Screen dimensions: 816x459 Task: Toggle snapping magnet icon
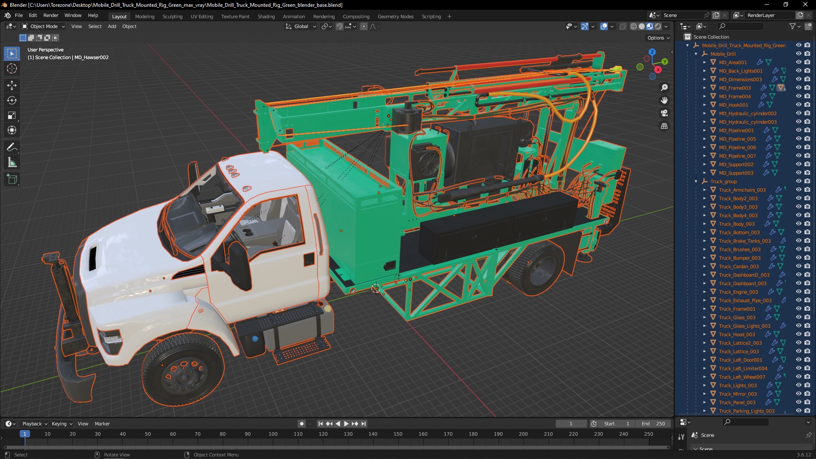coord(340,26)
